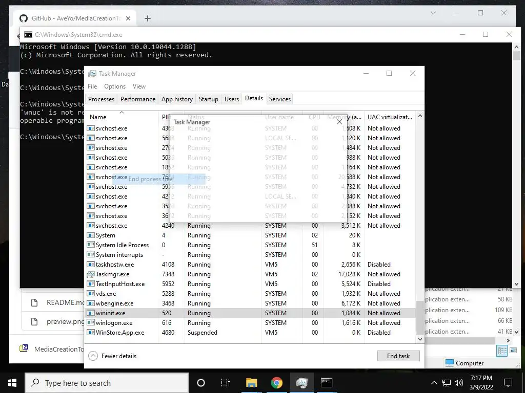Open the network tray icon
This screenshot has width=525, height=393.
447,383
